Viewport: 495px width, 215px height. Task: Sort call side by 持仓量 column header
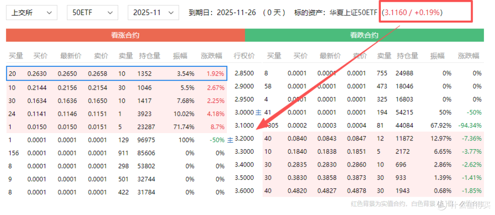[149, 56]
